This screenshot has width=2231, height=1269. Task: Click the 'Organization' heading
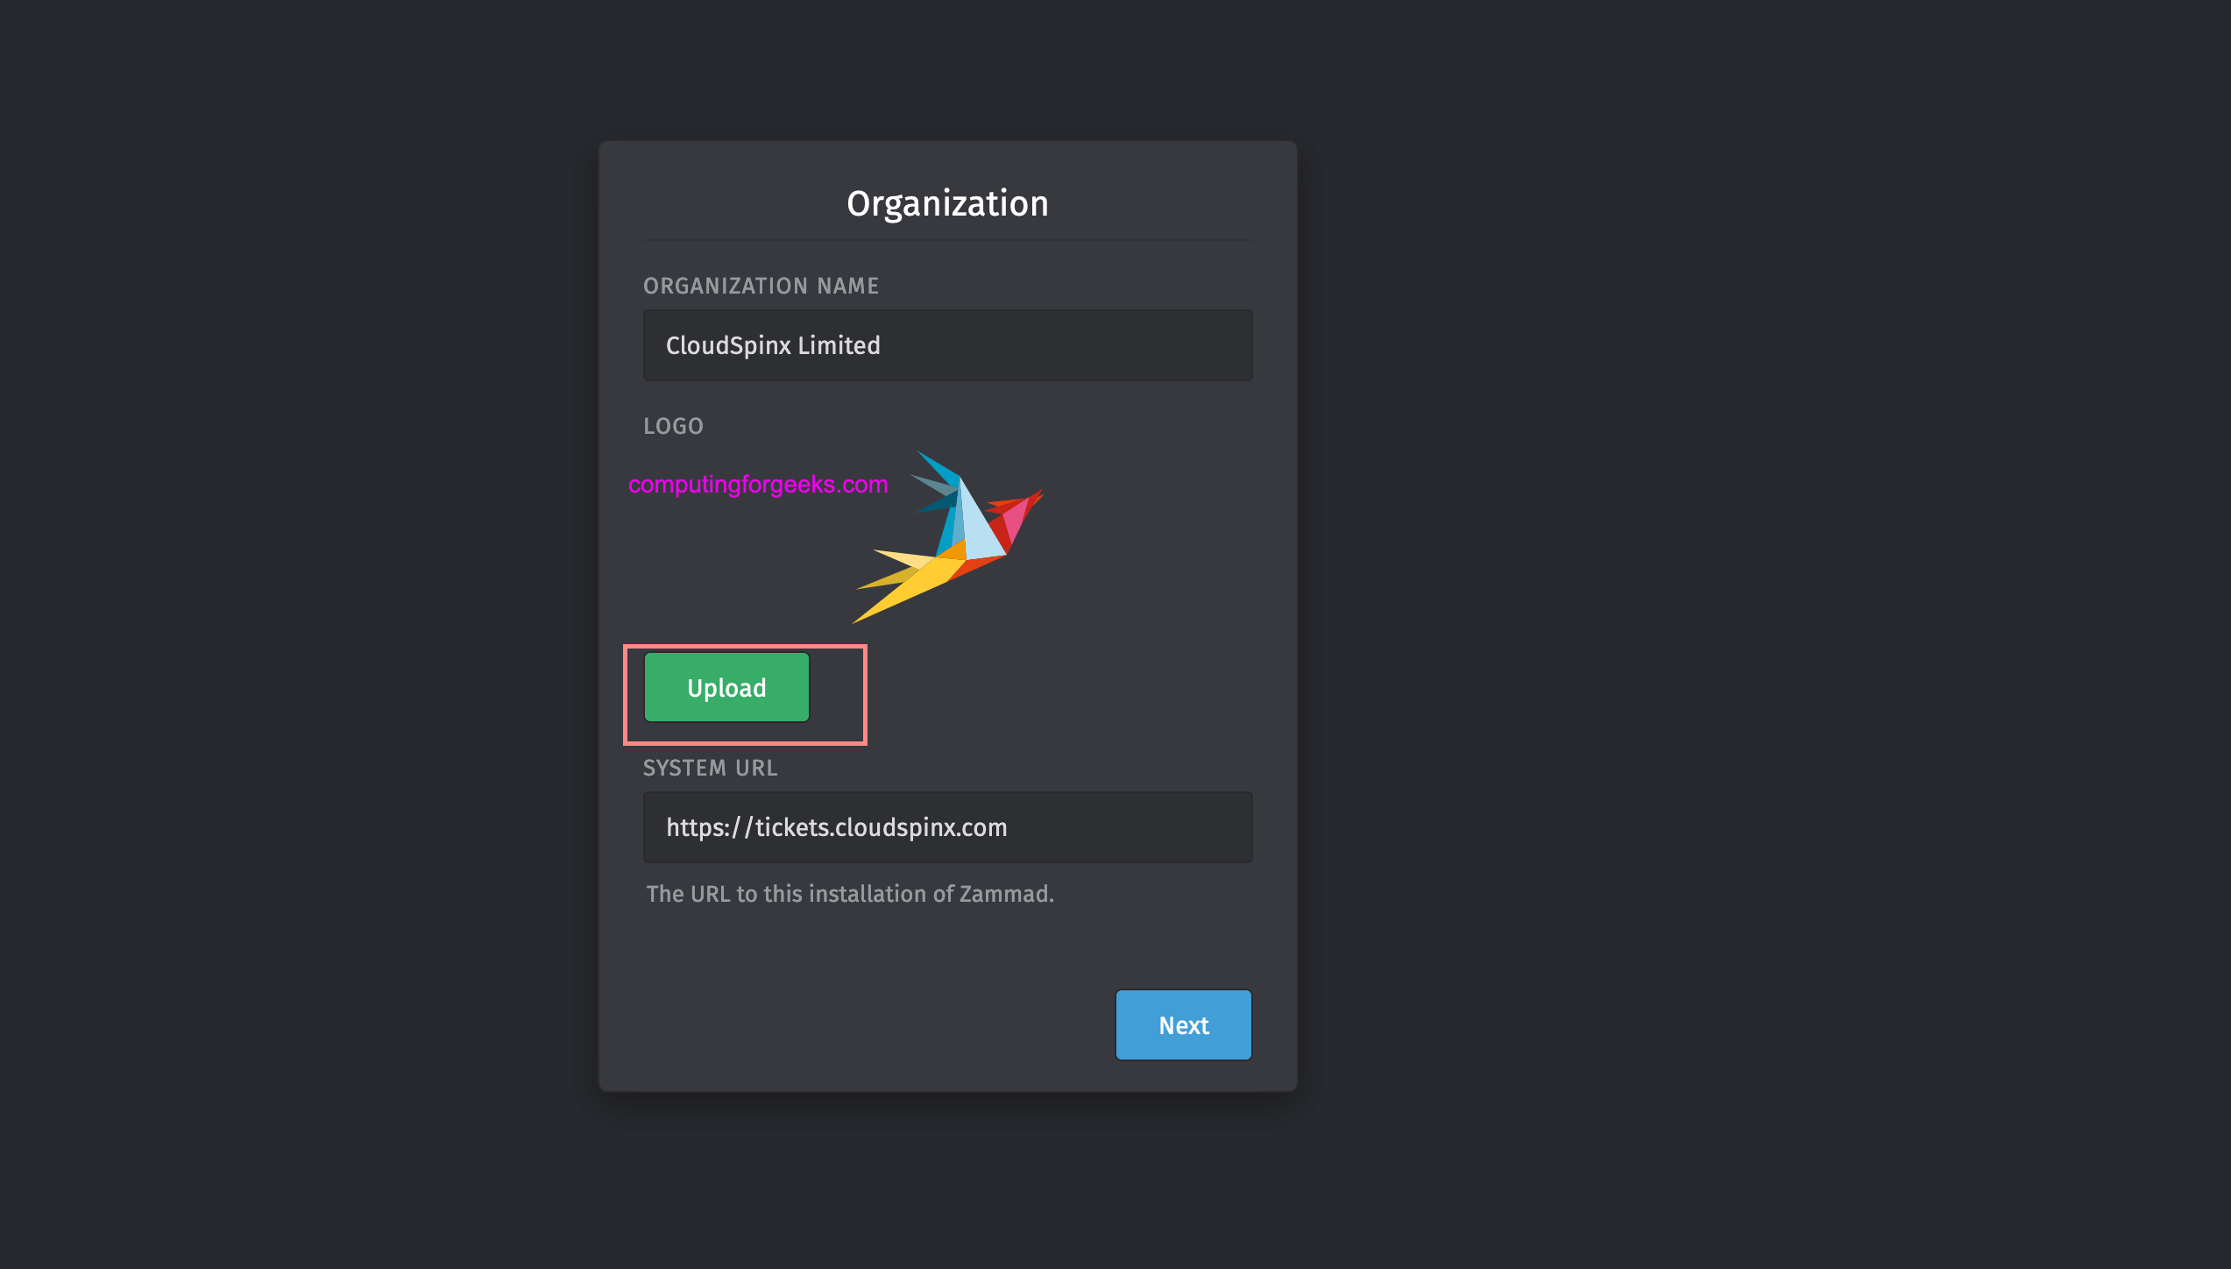click(947, 203)
